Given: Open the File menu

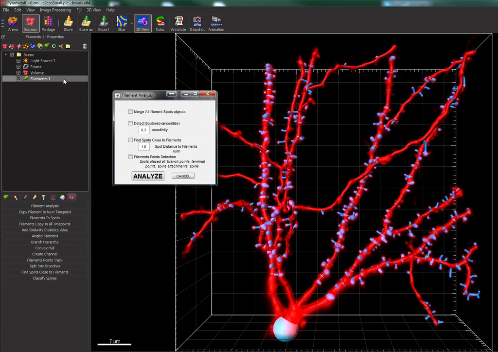Looking at the screenshot, I should [x=6, y=10].
